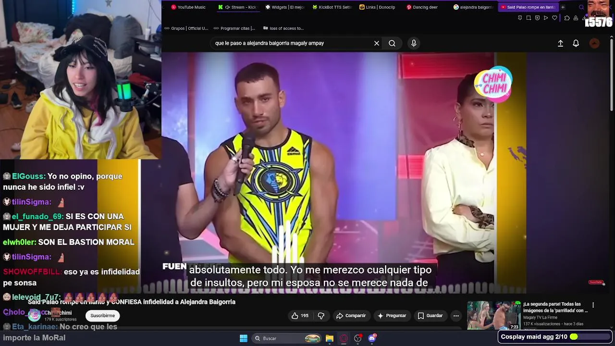Open options menu for the recommended video
The image size is (615, 346).
click(593, 305)
